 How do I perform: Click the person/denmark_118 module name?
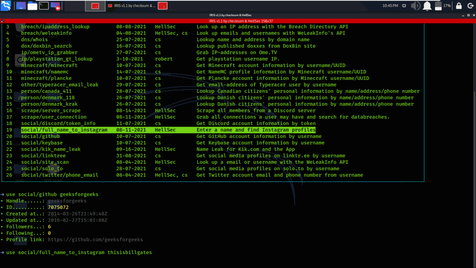point(48,98)
